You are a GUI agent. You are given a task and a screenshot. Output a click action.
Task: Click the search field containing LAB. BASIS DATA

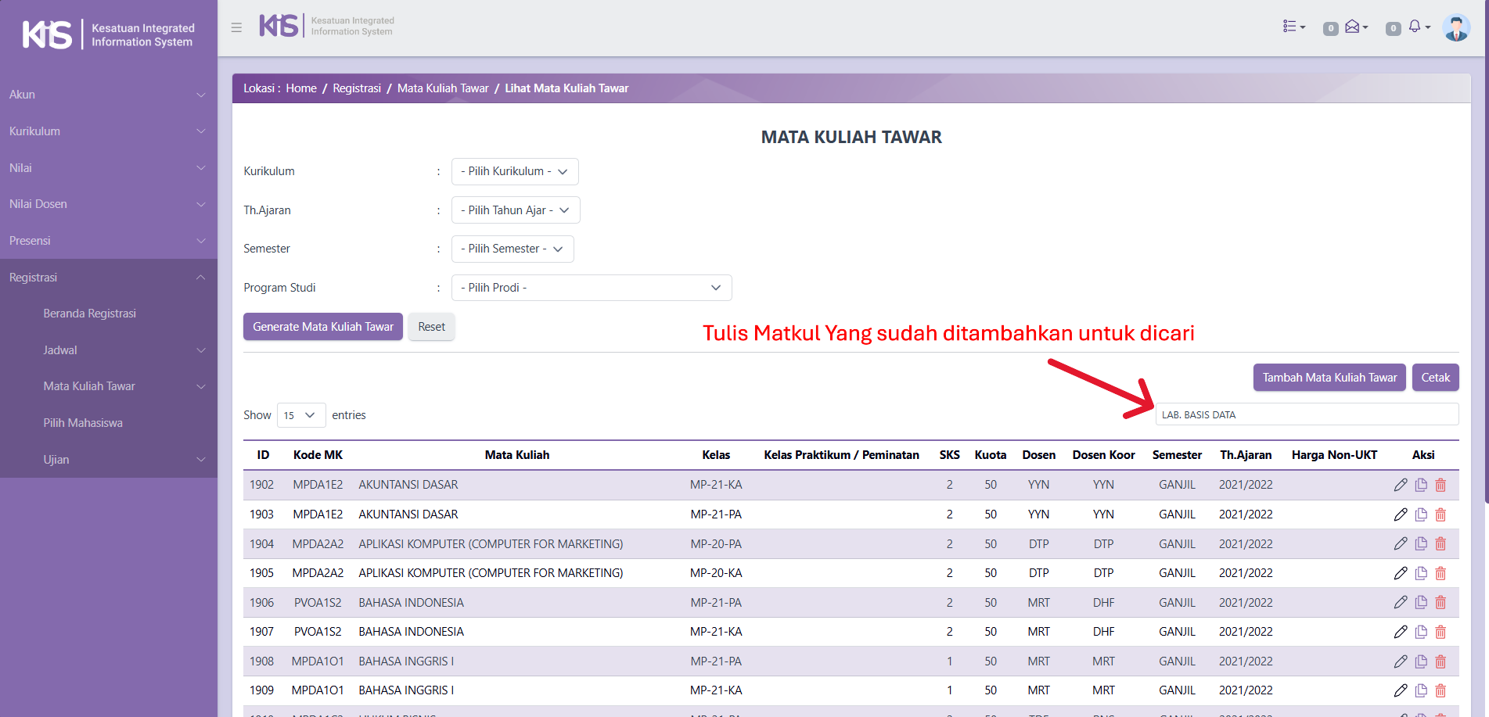coord(1306,415)
